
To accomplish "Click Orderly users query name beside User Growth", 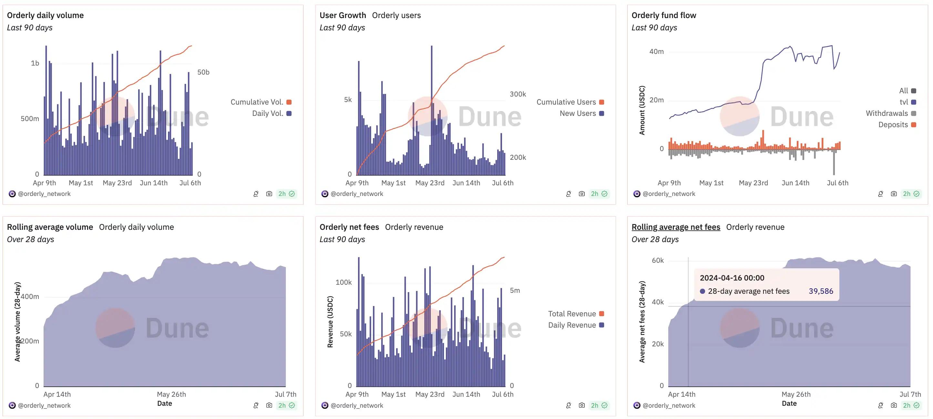I will point(396,15).
